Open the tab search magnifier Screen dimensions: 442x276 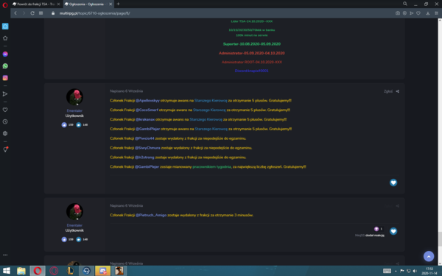405,4
